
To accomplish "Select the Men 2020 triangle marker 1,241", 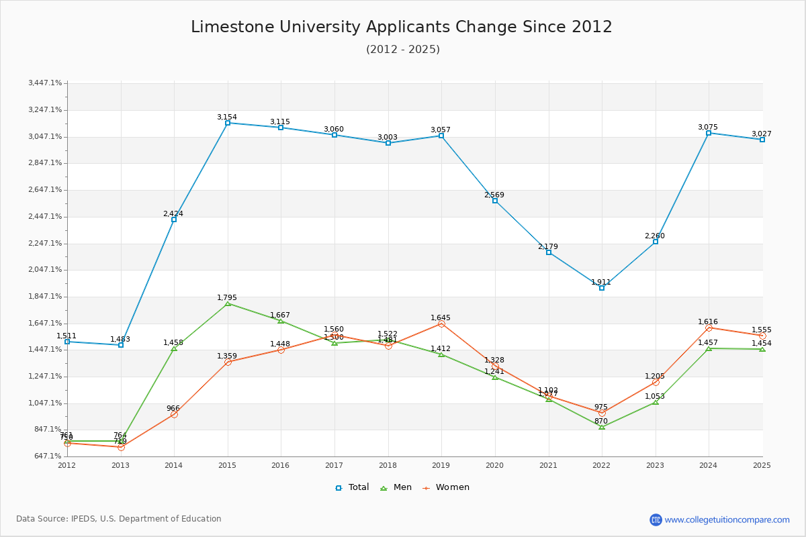I will (495, 377).
